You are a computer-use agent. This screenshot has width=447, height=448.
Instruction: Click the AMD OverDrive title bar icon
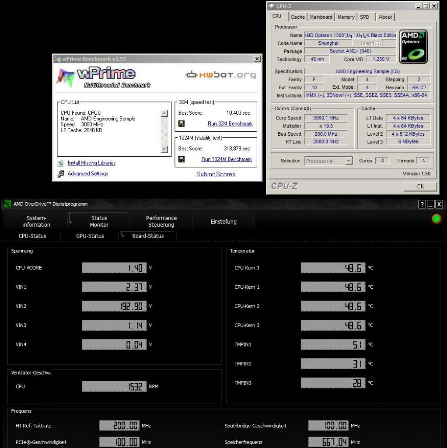7,204
